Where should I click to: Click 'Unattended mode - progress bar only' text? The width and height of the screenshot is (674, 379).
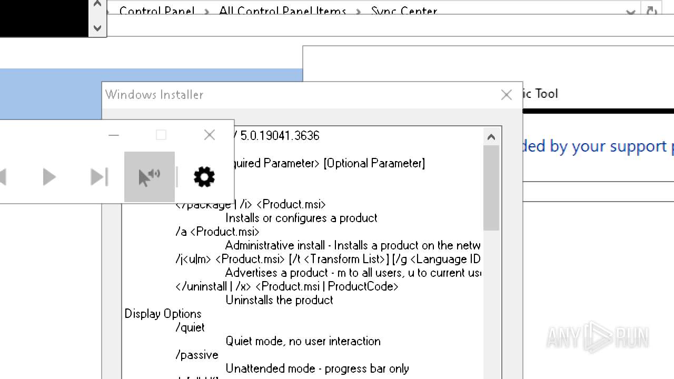(x=317, y=368)
